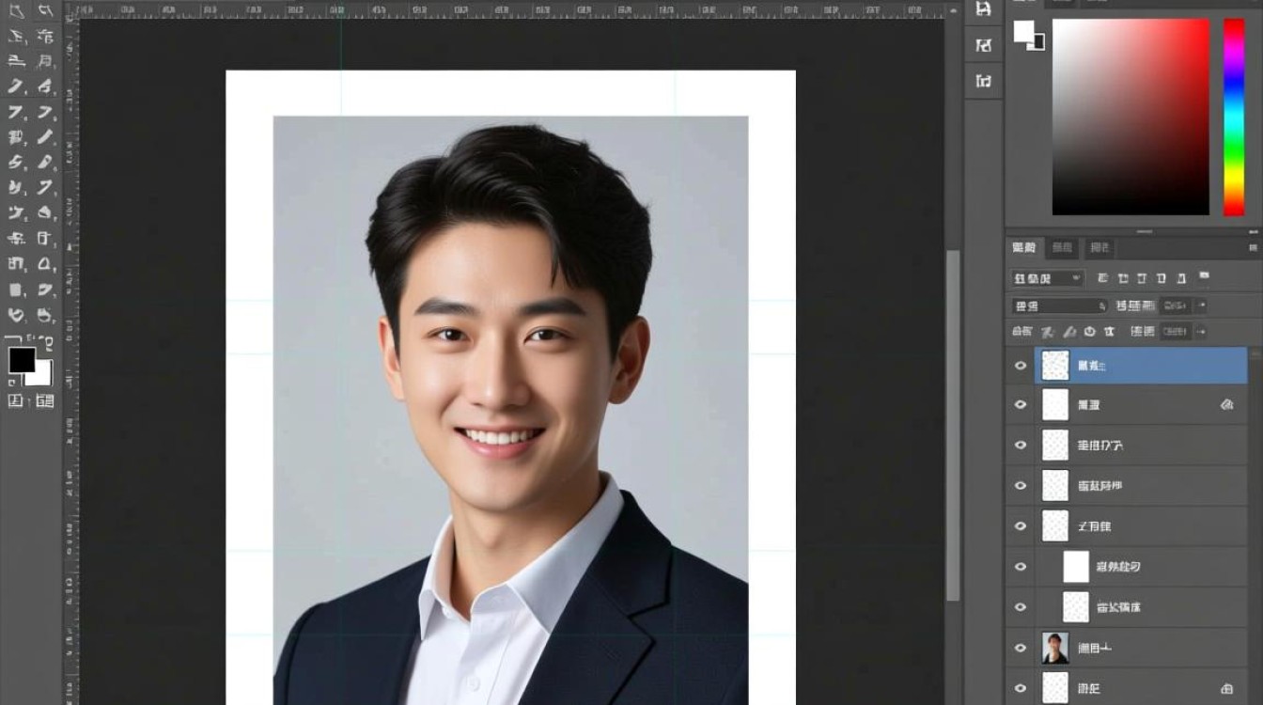Screen dimensions: 1263x705
Task: Open the blend mode dropdown in Layers panel
Action: [1060, 306]
